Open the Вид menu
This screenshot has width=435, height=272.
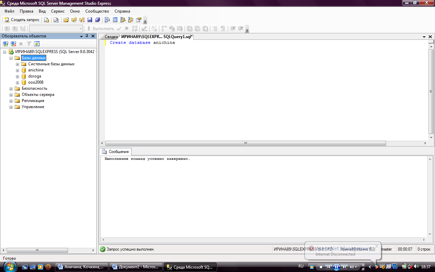click(42, 11)
